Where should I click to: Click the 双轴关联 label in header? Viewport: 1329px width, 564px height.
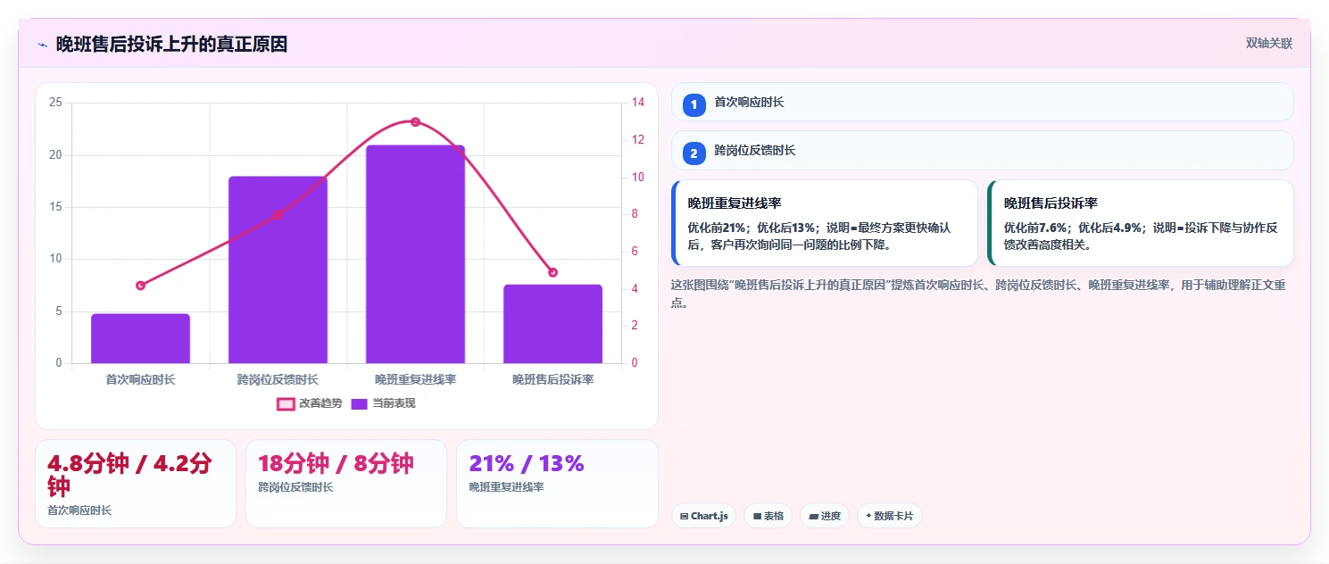tap(1269, 44)
